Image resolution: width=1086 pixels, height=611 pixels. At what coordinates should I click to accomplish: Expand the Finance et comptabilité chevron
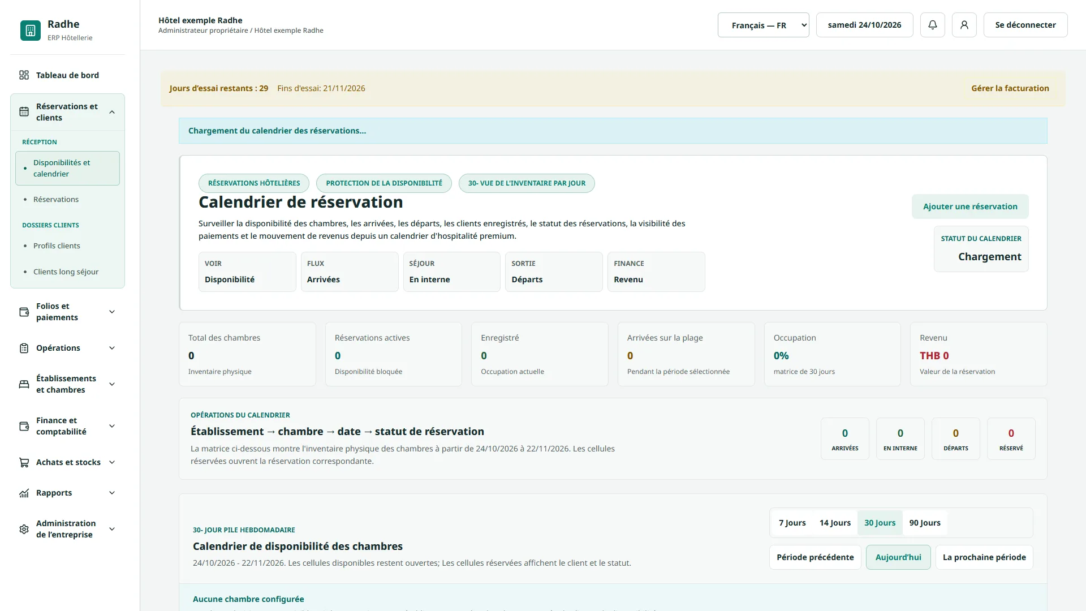[112, 426]
